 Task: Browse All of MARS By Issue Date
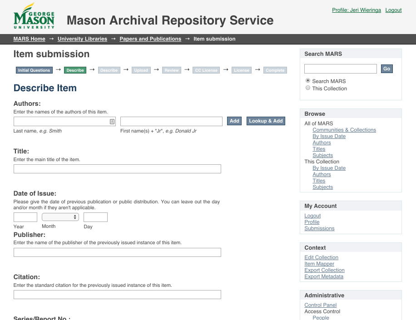329,136
